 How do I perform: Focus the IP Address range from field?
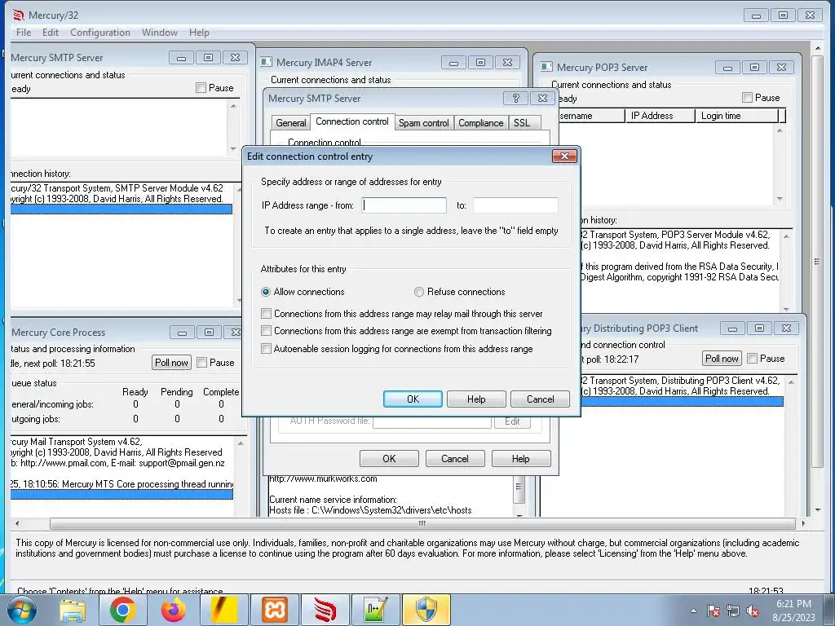404,205
